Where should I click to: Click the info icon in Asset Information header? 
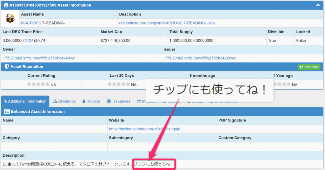[x=6, y=5]
